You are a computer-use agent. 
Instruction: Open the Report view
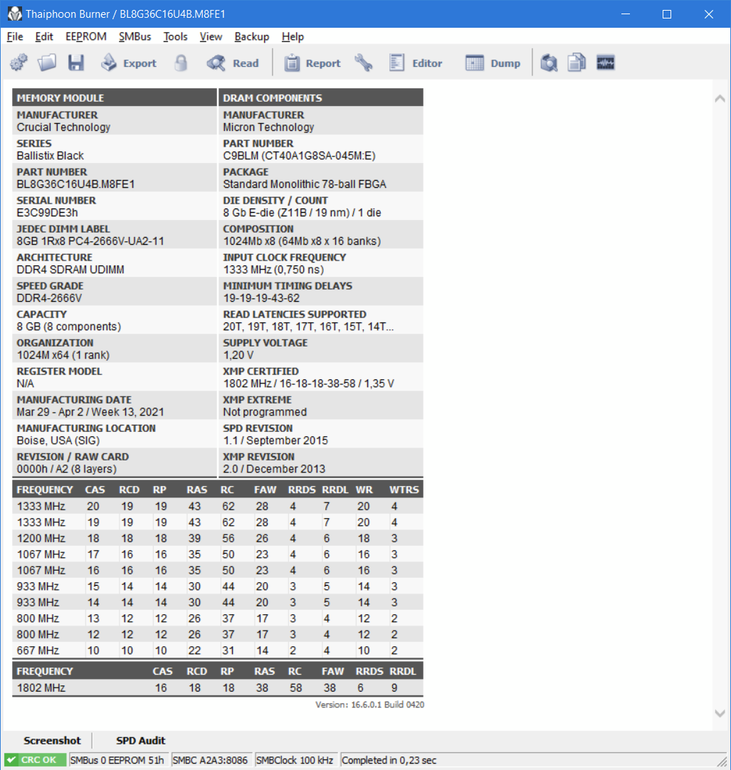pyautogui.click(x=312, y=63)
